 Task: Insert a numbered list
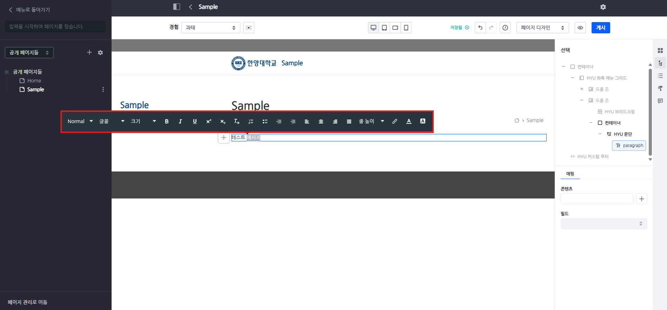[x=251, y=121]
